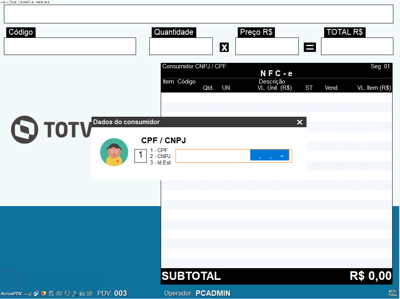Click the document type number box
The width and height of the screenshot is (400, 299).
(x=140, y=156)
